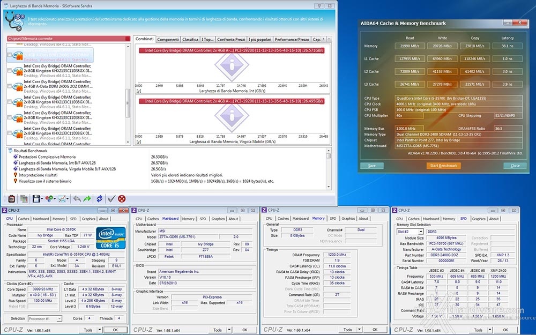Click the diamond icon beside Prestazioni Complessive Memoria
Screen dimensions: 536x335
[16, 157]
